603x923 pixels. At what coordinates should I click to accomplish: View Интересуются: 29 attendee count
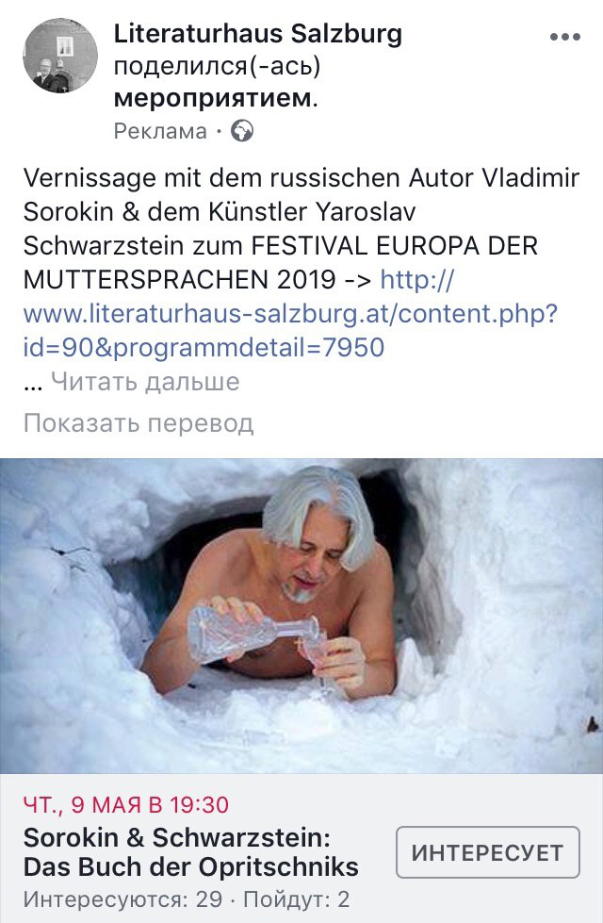click(x=122, y=898)
